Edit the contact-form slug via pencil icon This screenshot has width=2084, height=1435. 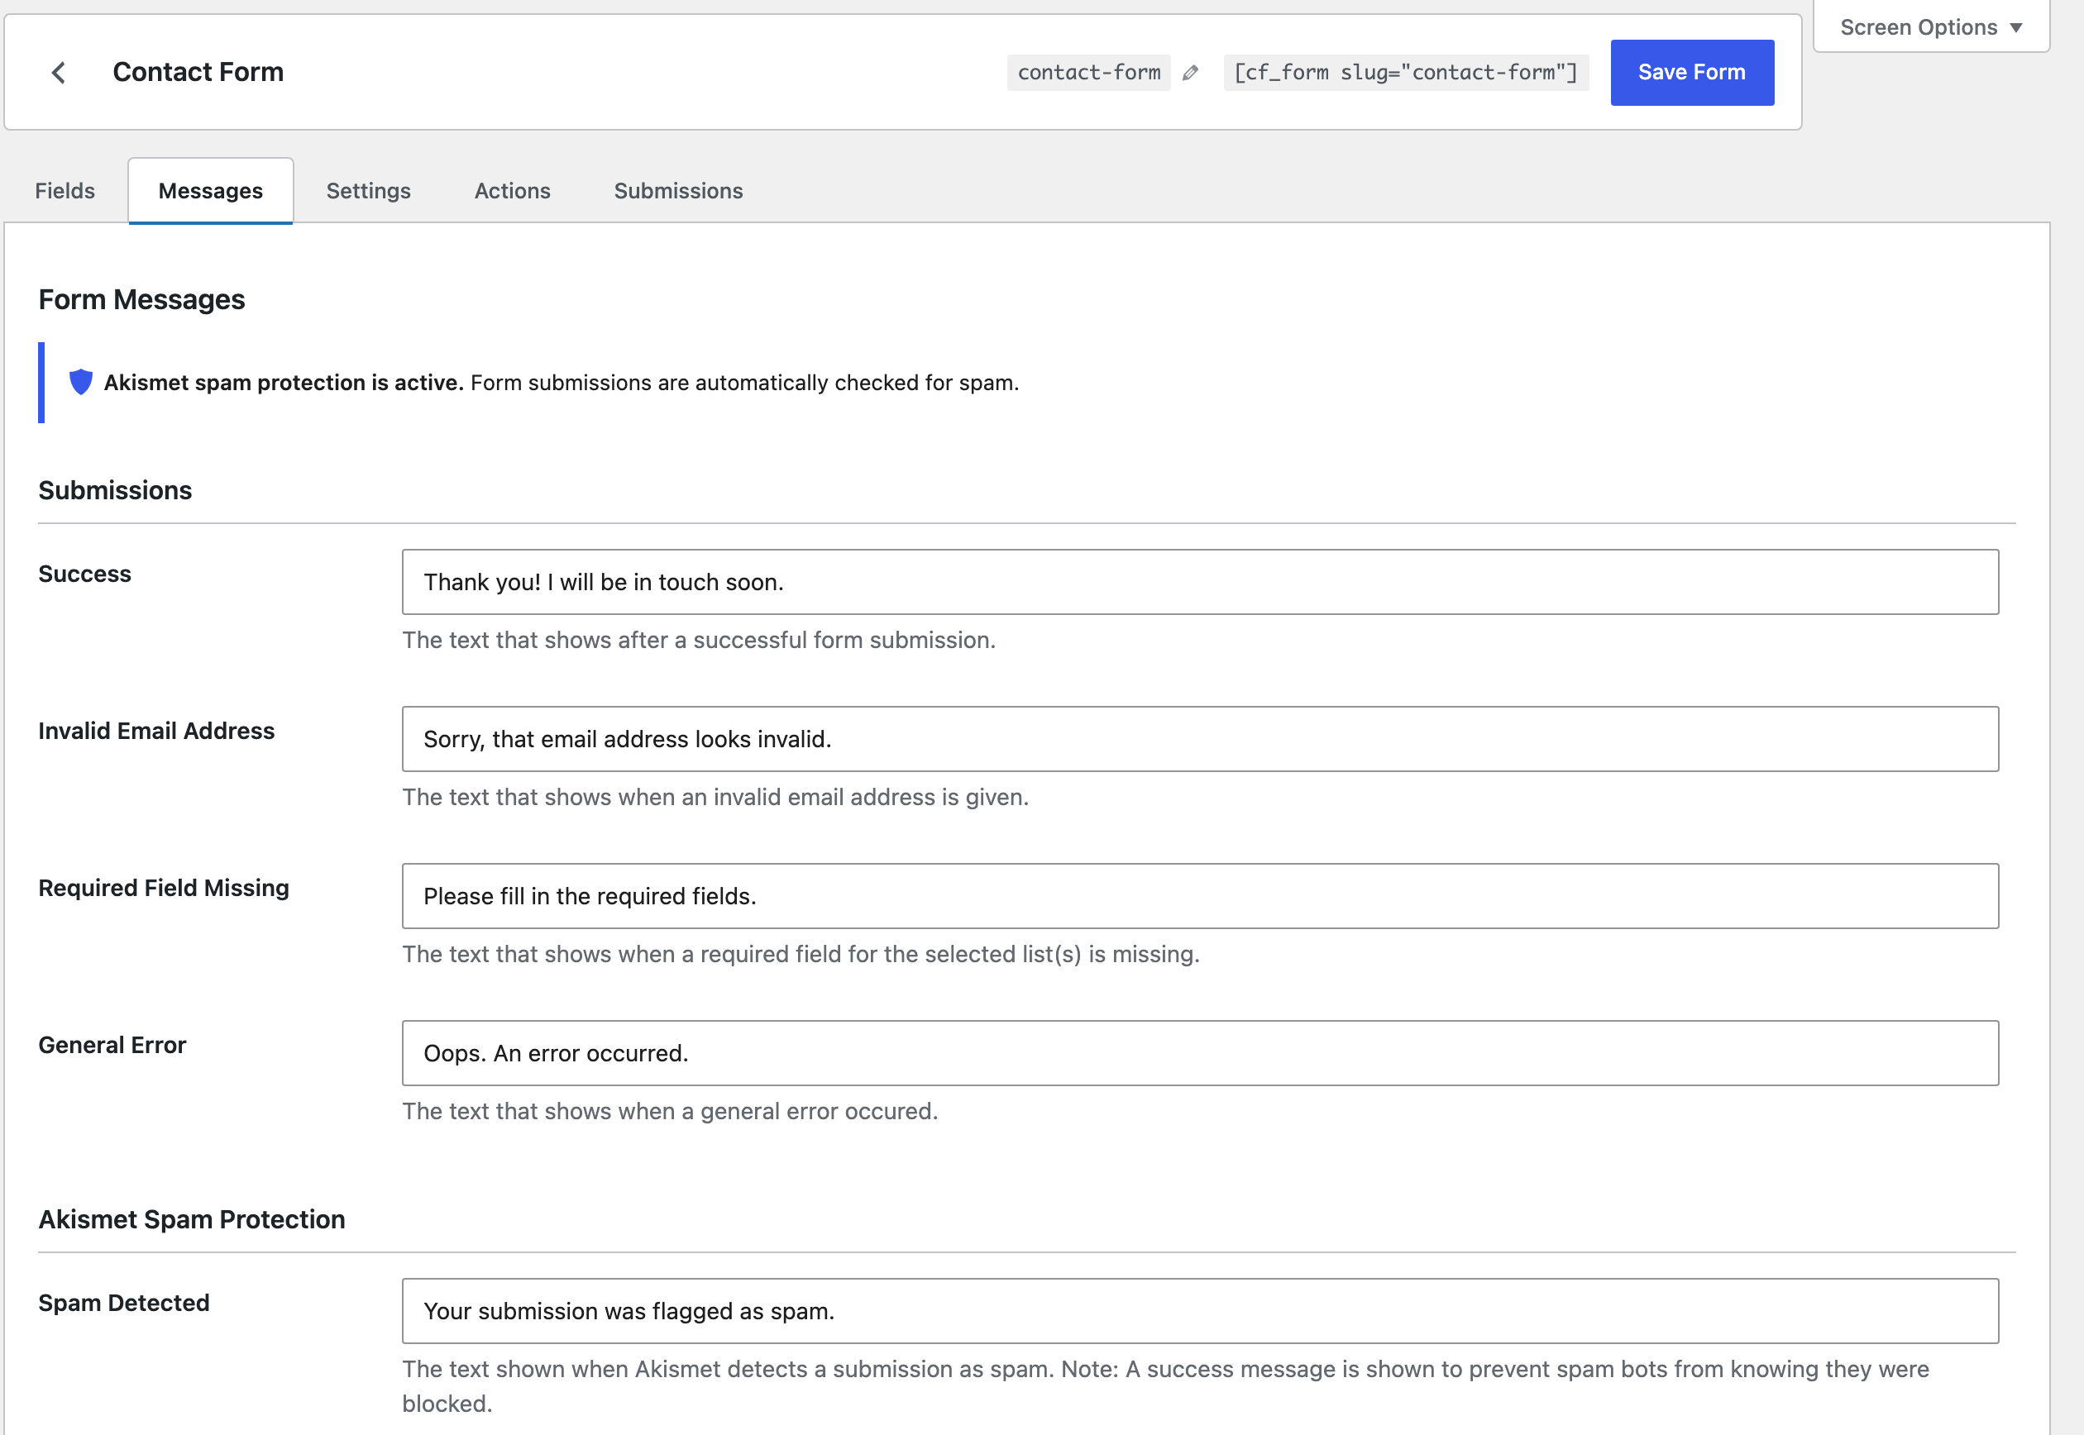point(1191,72)
